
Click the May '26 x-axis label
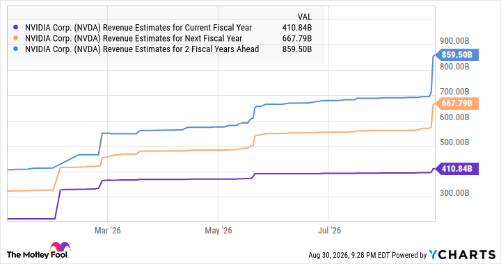pos(218,231)
